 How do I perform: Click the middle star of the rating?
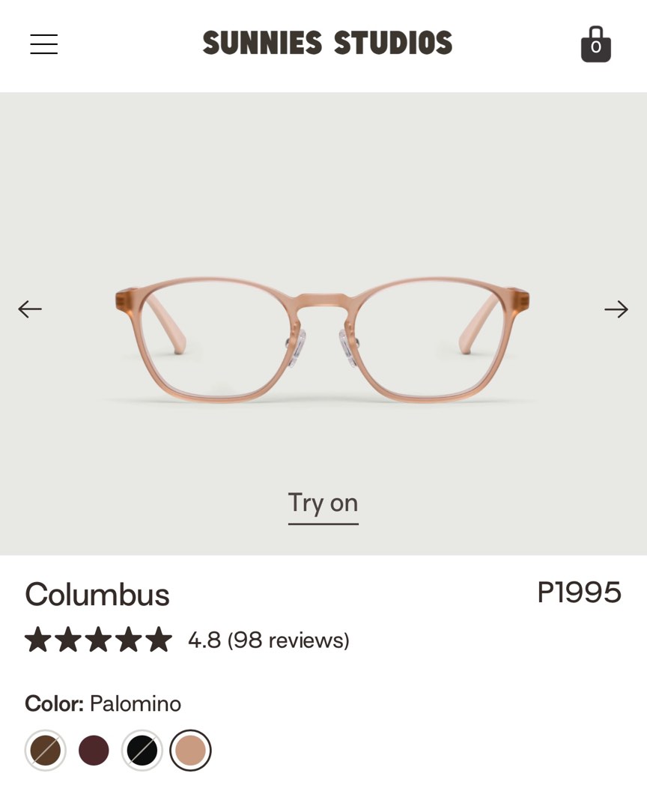coord(100,640)
